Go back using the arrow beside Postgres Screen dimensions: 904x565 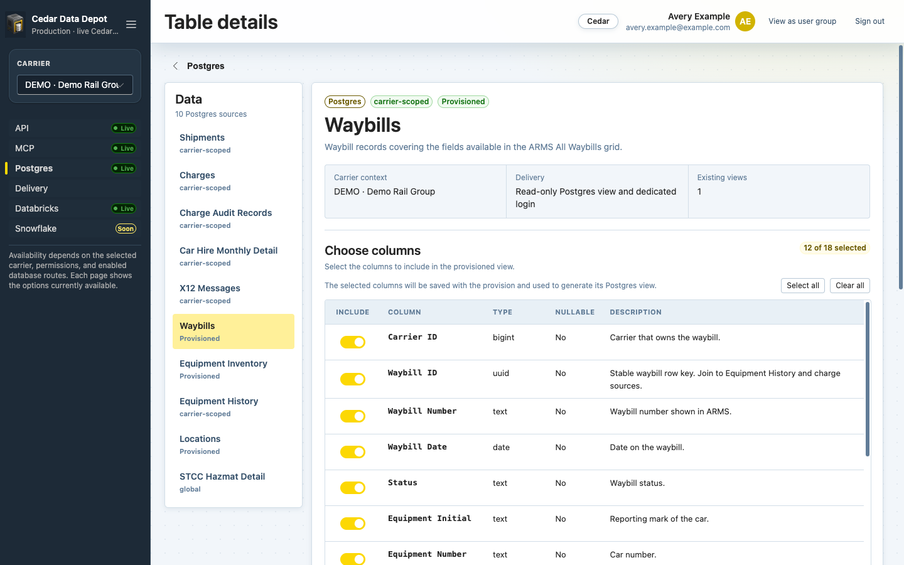[176, 66]
